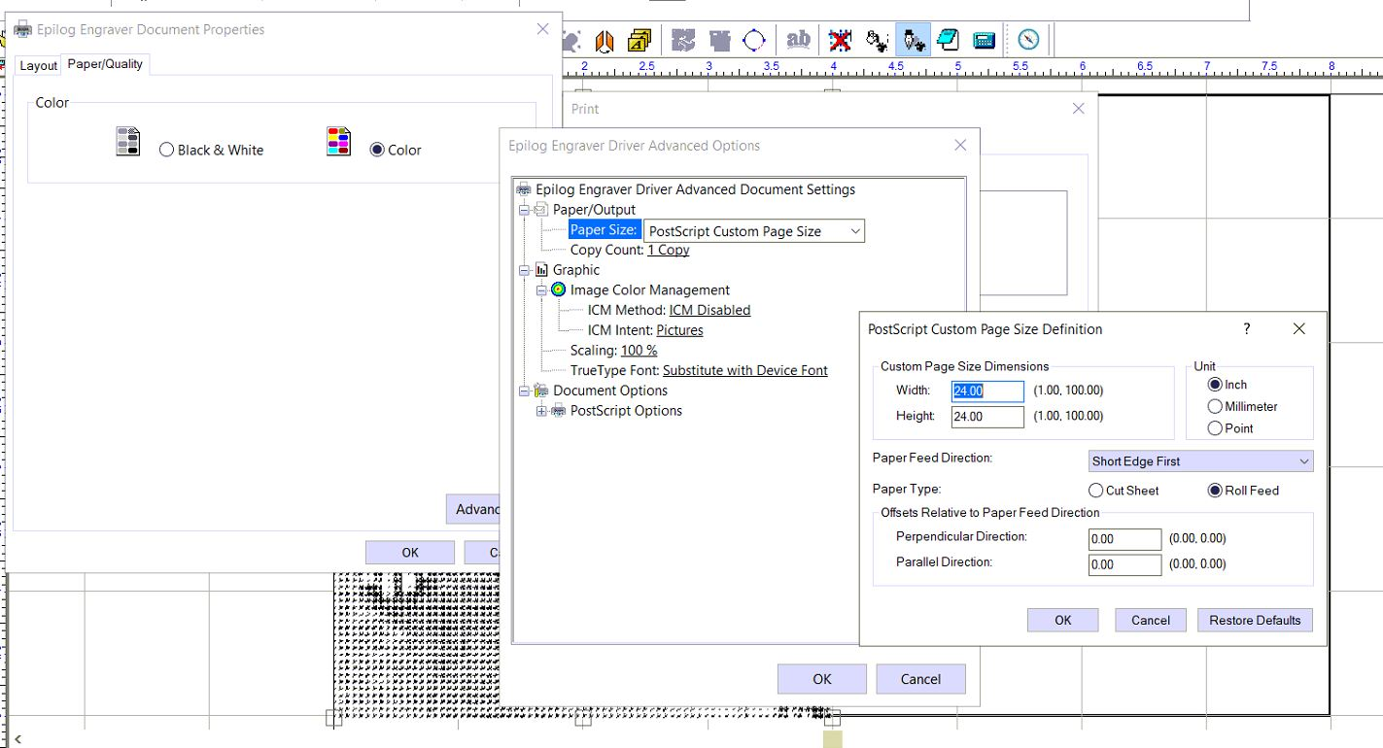Cancel the Custom Page Size dialog
The image size is (1383, 748).
(x=1151, y=620)
